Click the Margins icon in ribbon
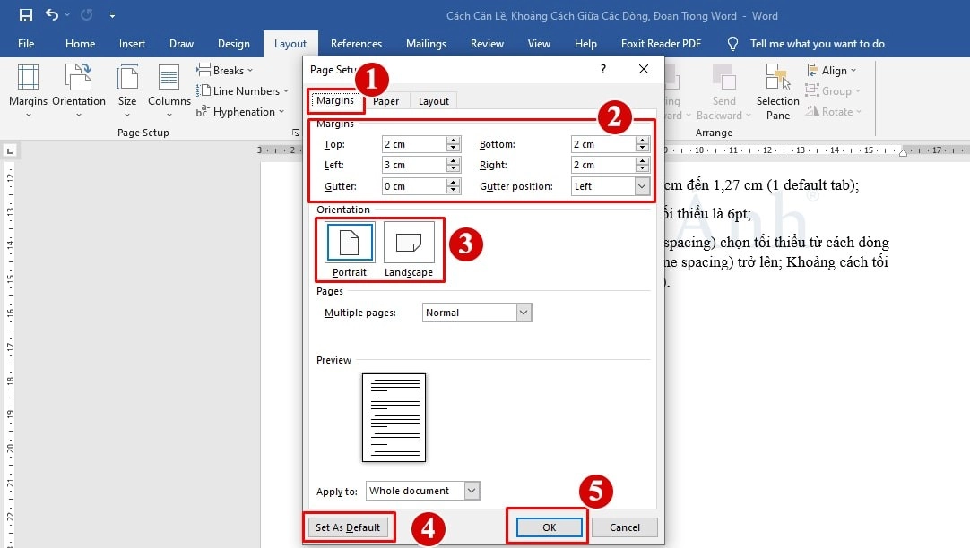Screen dimensions: 970x548 click(x=28, y=79)
